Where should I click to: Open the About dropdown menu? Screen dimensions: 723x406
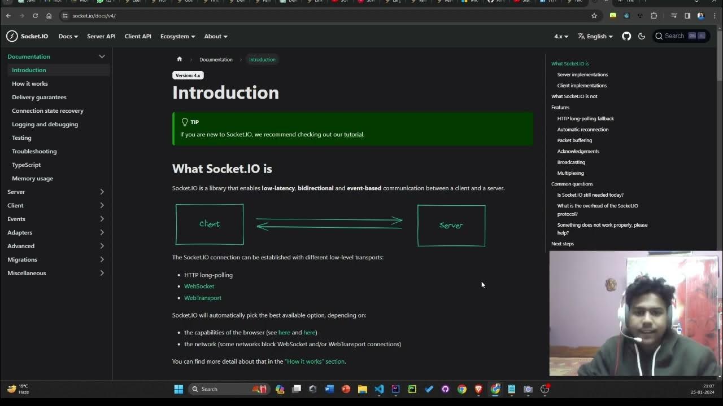[x=216, y=36]
